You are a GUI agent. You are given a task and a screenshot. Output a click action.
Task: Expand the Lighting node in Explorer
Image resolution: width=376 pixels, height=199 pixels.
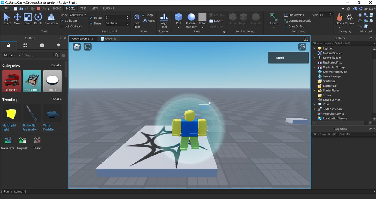(x=314, y=49)
